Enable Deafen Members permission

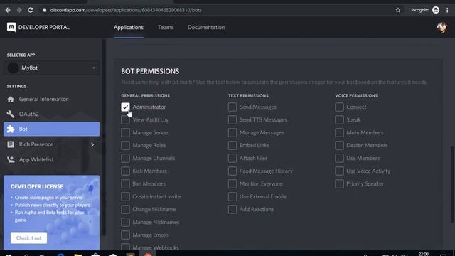click(339, 145)
